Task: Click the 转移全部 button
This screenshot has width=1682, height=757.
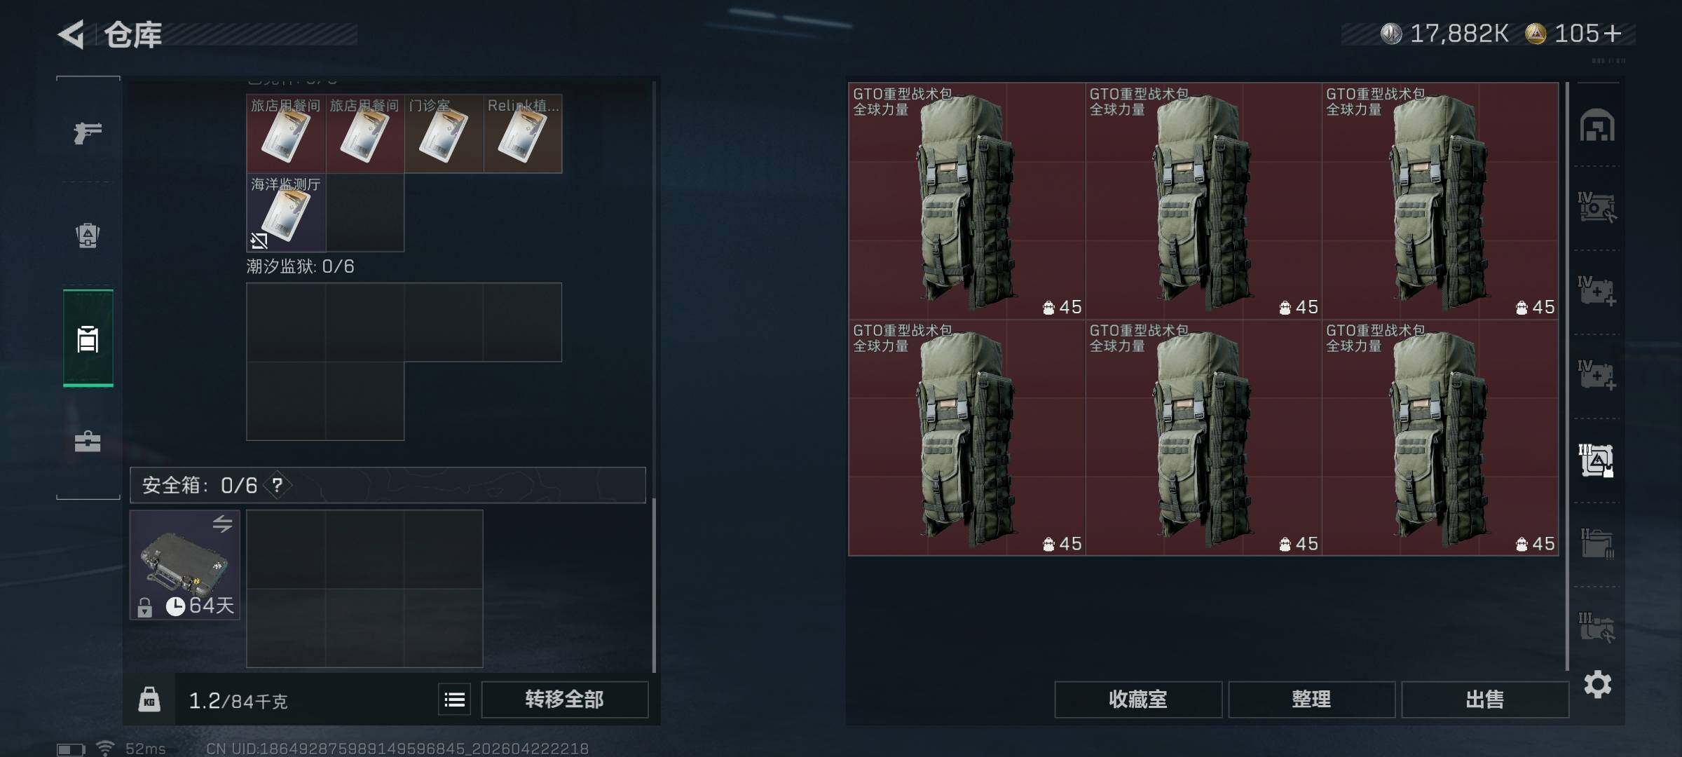Action: coord(564,700)
